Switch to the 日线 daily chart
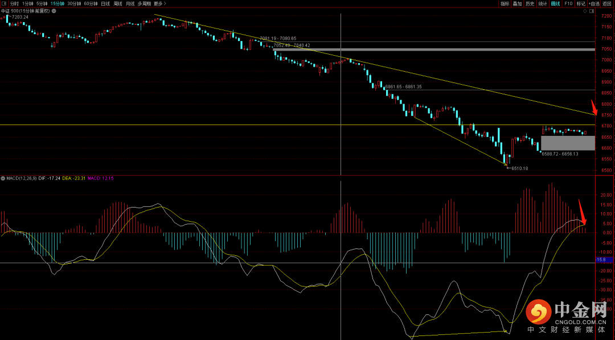This screenshot has height=340, width=615. (105, 3)
